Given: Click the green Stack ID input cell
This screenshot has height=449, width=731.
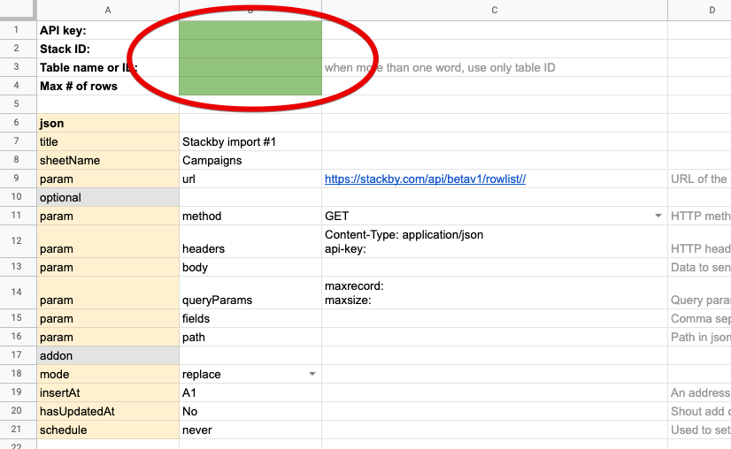Looking at the screenshot, I should (x=250, y=49).
